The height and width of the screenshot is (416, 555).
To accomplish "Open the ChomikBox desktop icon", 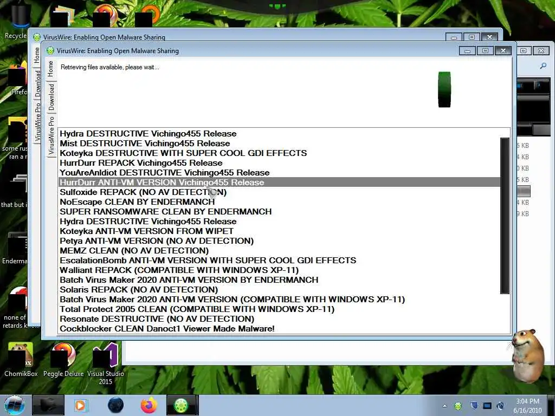I will point(21,360).
